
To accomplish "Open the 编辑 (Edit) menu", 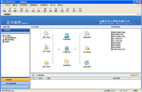I will (15, 5).
